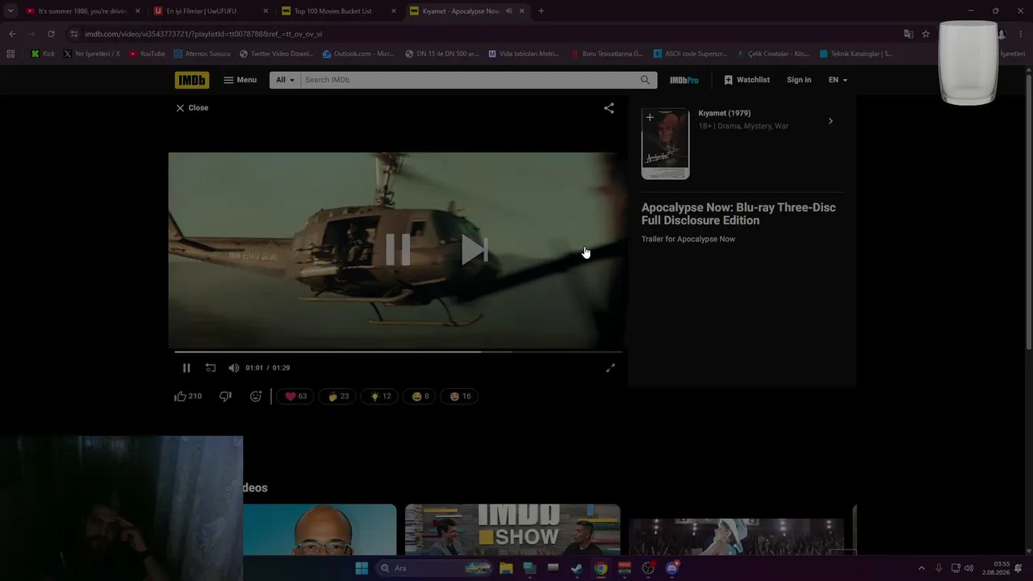React with clapping hands showing 23

tap(337, 396)
